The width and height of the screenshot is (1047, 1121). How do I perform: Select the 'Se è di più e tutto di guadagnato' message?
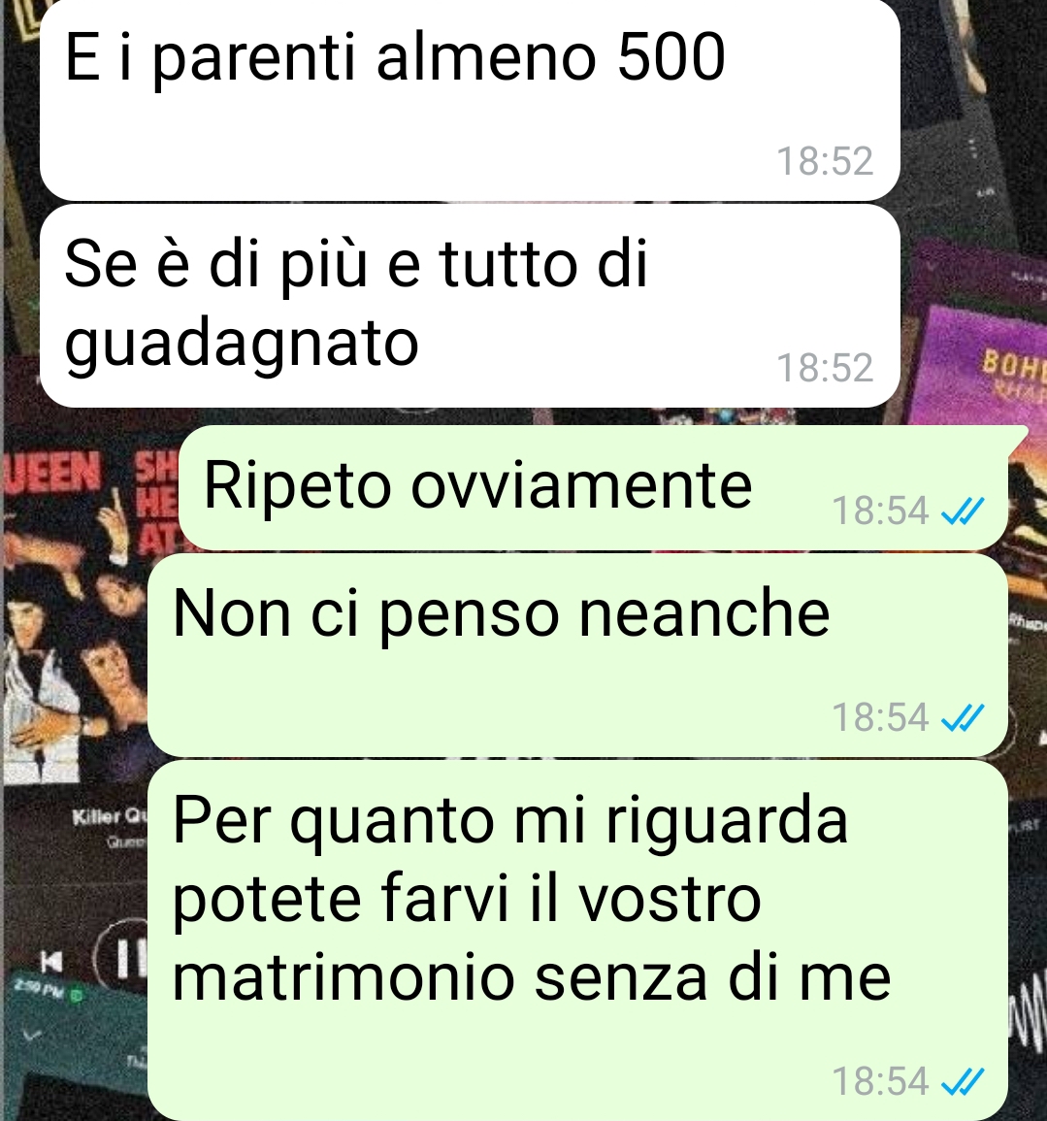coord(470,306)
